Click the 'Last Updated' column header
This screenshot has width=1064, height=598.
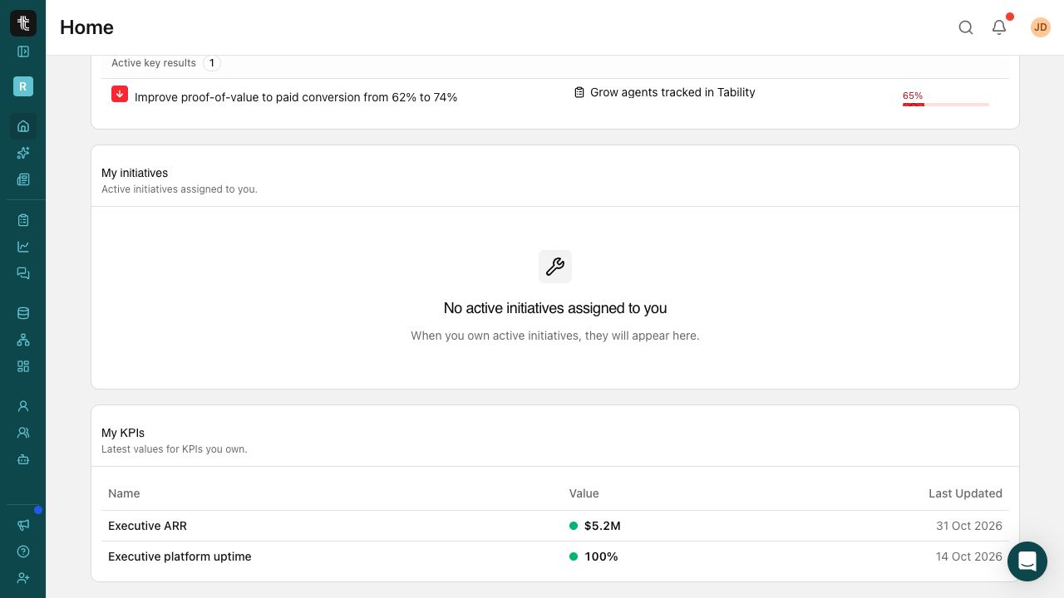pyautogui.click(x=965, y=493)
